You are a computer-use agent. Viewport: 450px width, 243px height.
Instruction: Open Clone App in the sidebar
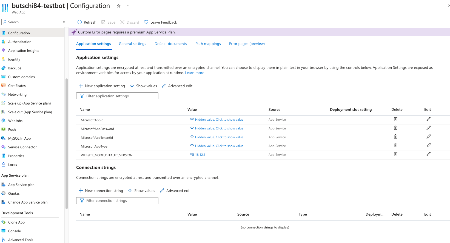(x=16, y=222)
